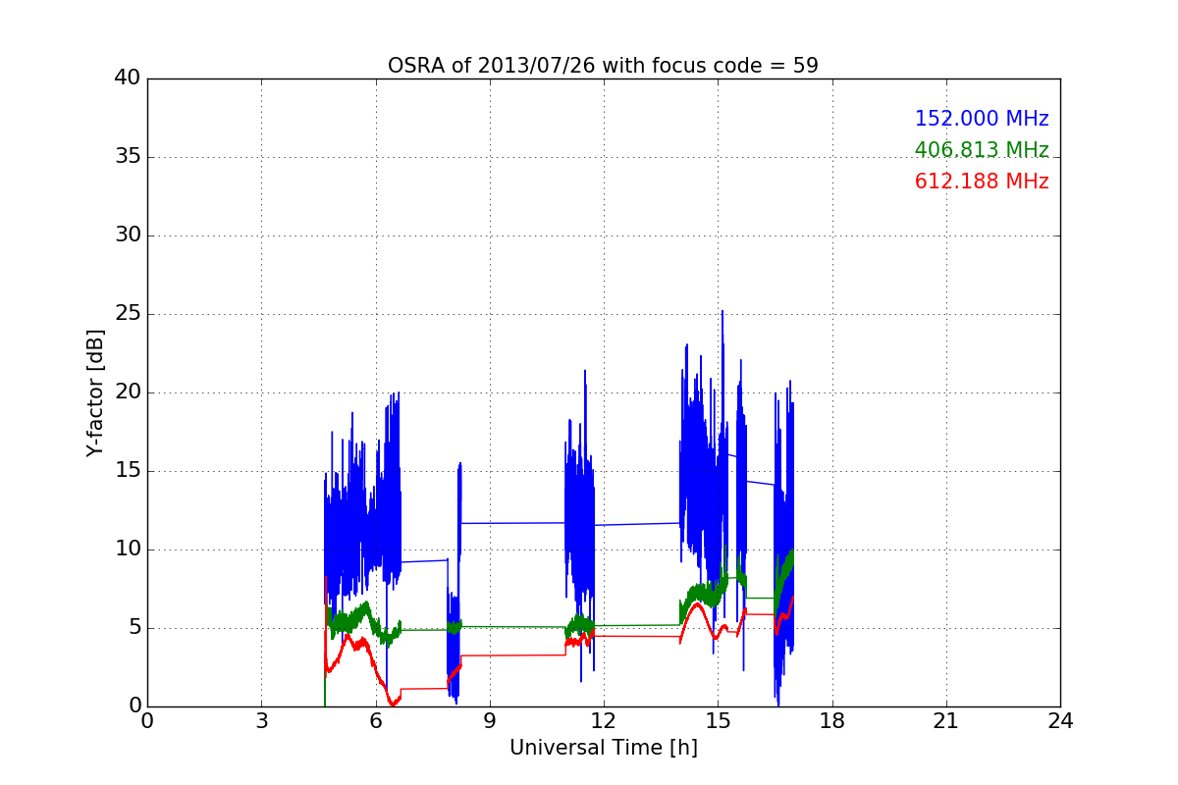Click y-axis tick label "25"
1178x785 pixels.
tap(128, 314)
